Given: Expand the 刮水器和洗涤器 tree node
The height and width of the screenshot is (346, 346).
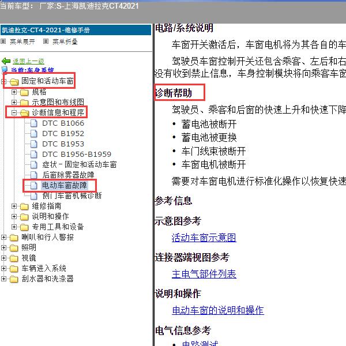Looking at the screenshot, I should pyautogui.click(x=4, y=279).
